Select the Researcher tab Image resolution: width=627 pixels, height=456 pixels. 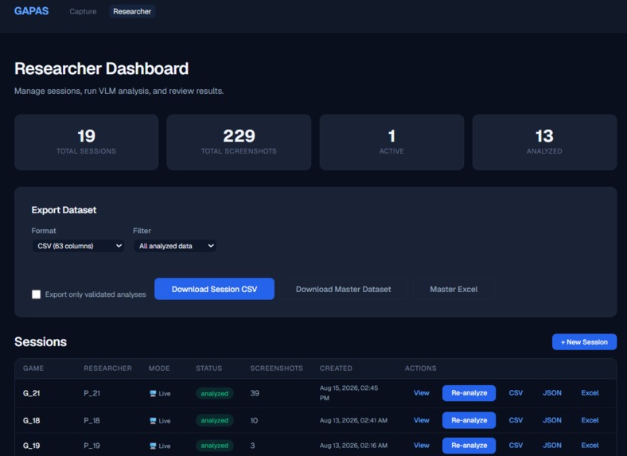[x=132, y=12]
